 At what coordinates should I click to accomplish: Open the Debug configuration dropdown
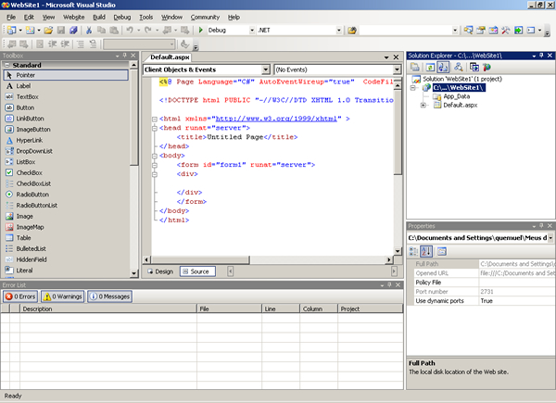[252, 31]
